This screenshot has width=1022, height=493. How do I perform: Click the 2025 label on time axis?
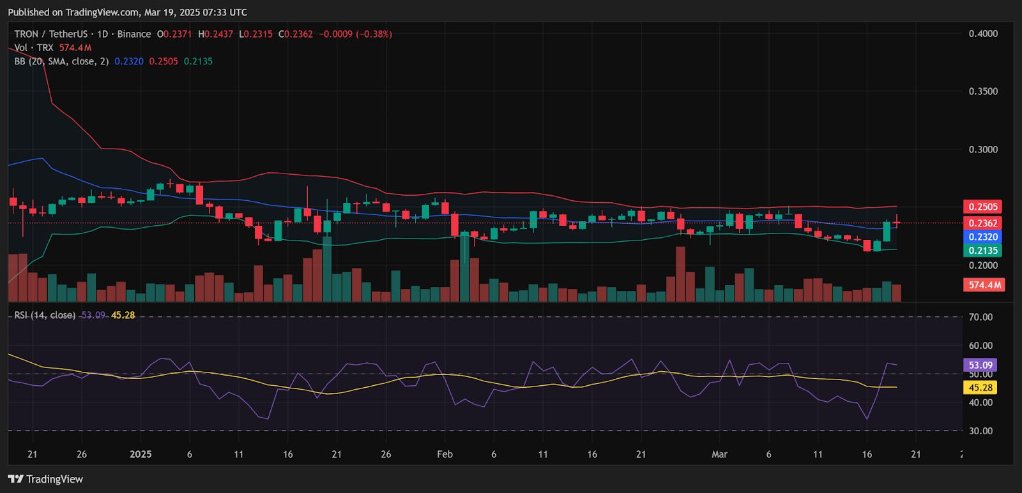pos(141,454)
